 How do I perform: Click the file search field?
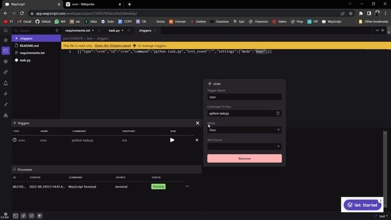click(x=34, y=31)
